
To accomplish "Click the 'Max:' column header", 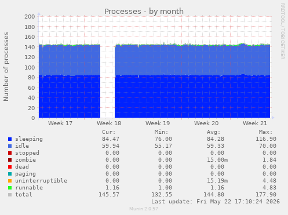I will click(x=265, y=132).
